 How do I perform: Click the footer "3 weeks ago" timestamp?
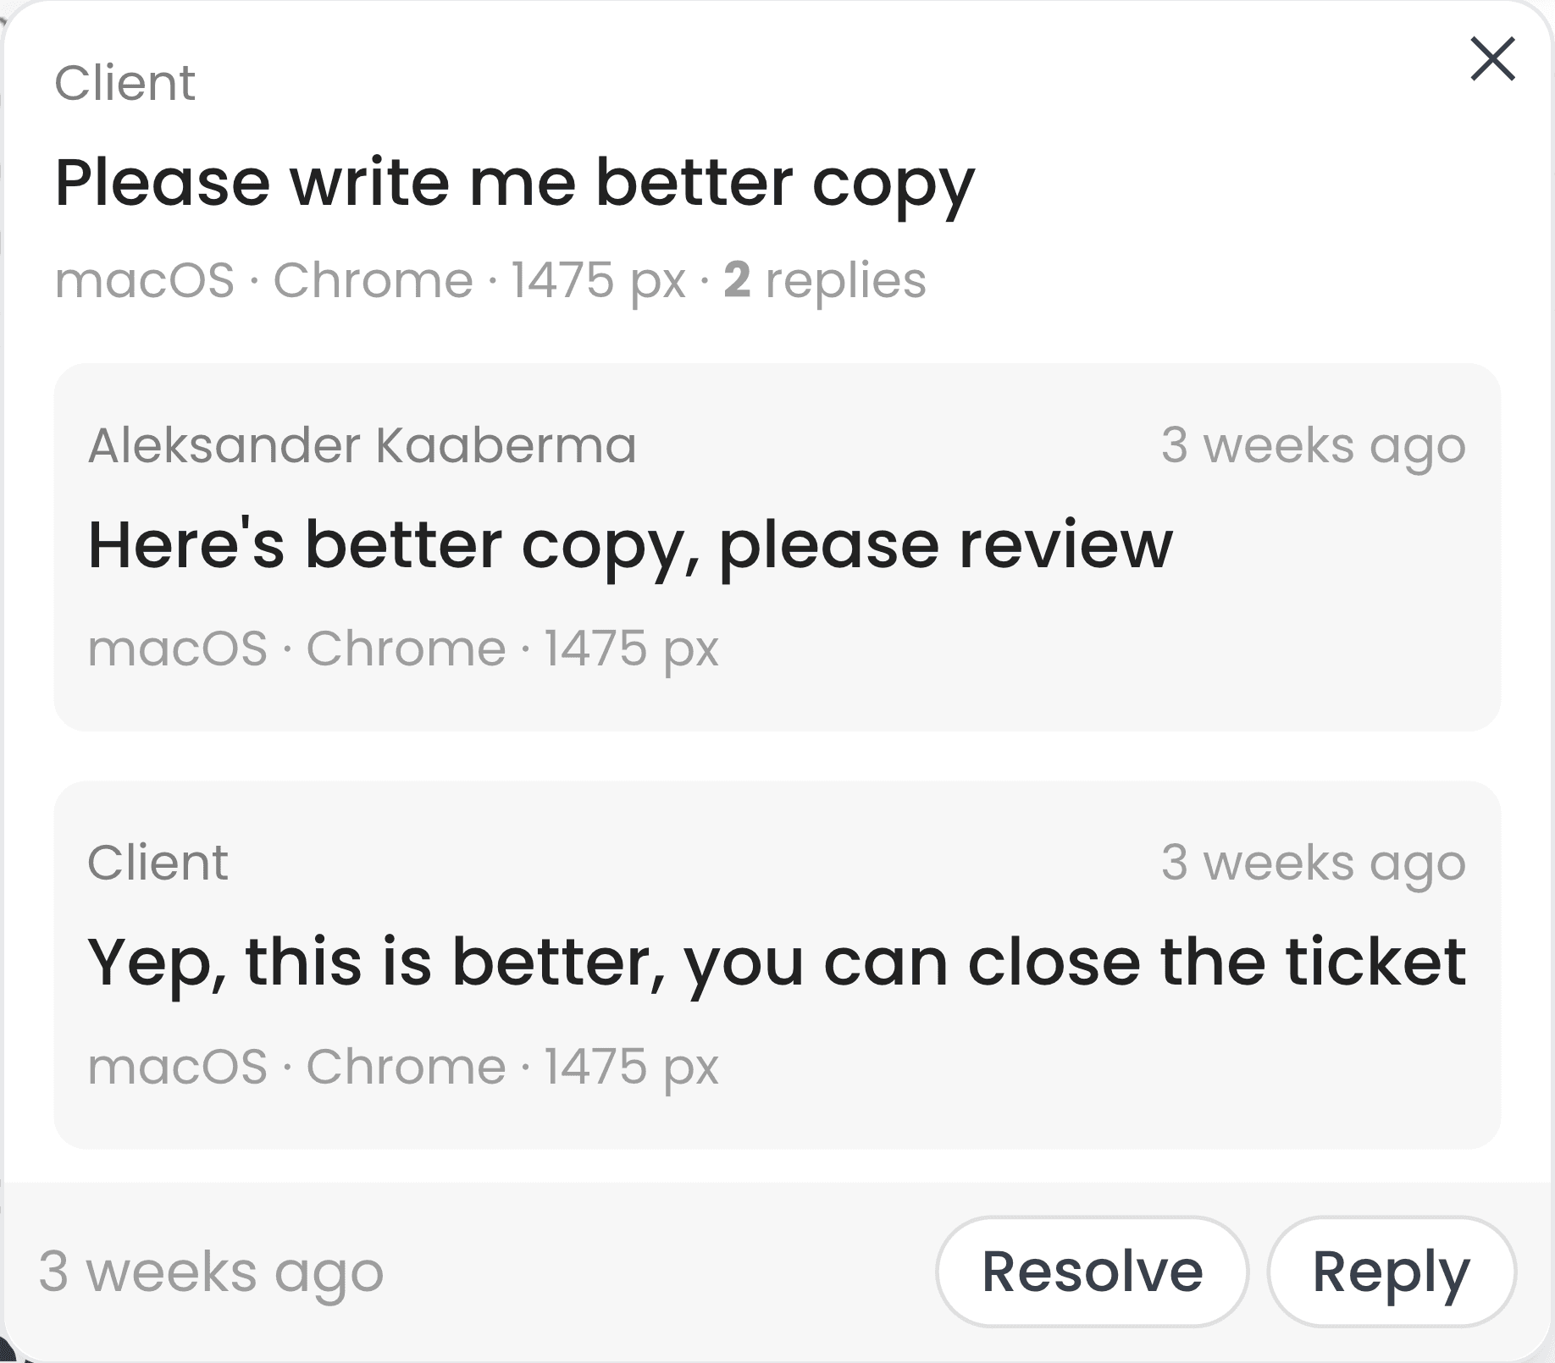tap(211, 1272)
